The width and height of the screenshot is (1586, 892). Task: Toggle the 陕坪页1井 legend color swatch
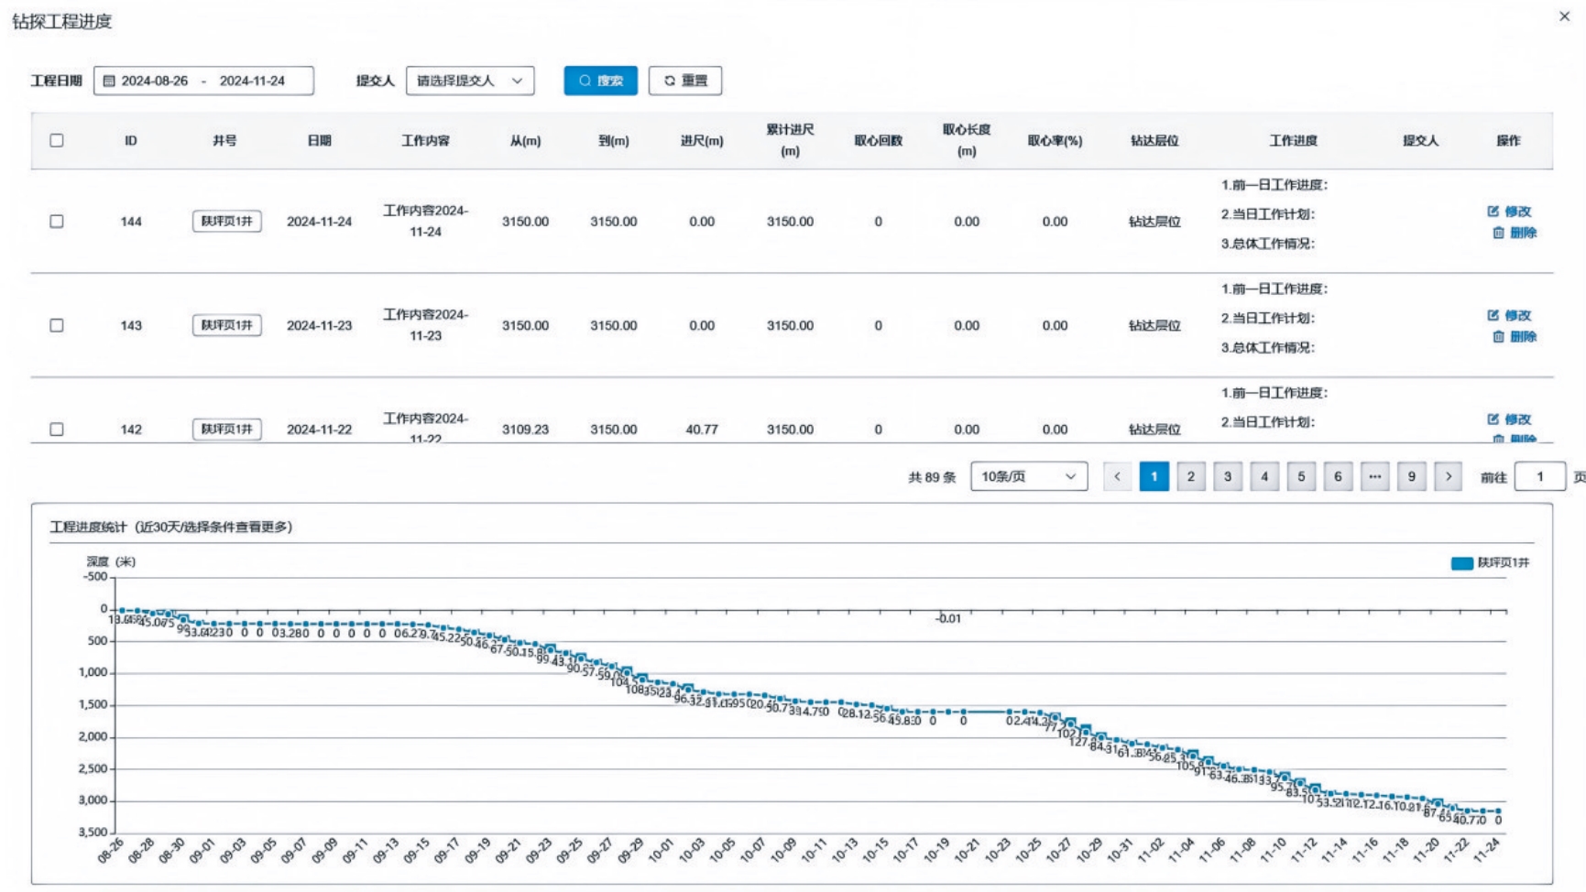(1462, 563)
